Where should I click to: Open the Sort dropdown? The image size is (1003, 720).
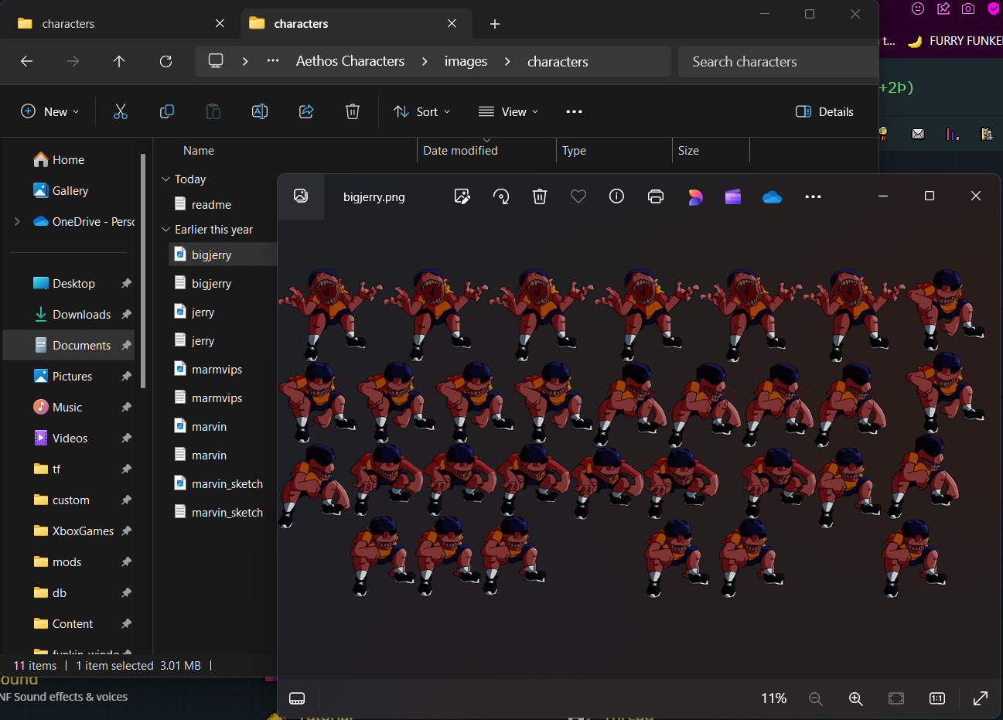(x=421, y=111)
